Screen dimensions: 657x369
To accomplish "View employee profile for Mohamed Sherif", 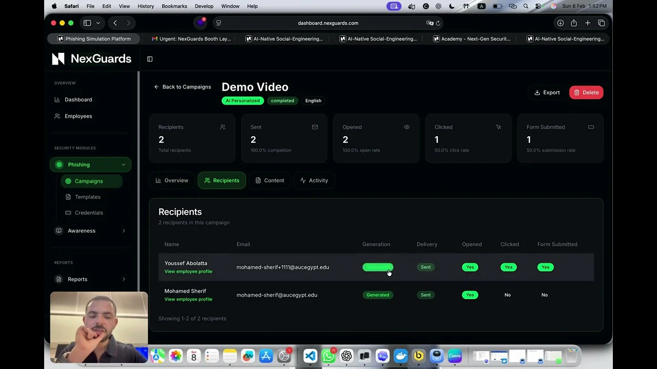I will pos(188,299).
